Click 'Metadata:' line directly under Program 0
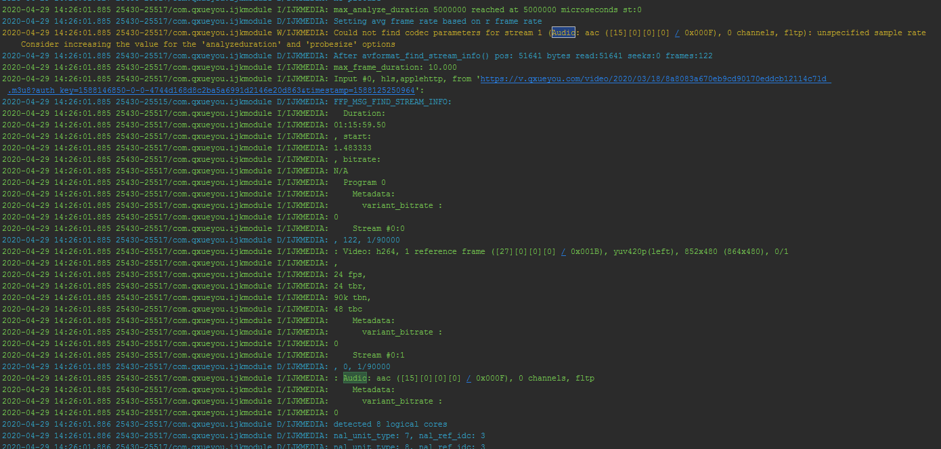Viewport: 941px width, 449px height. 374,194
